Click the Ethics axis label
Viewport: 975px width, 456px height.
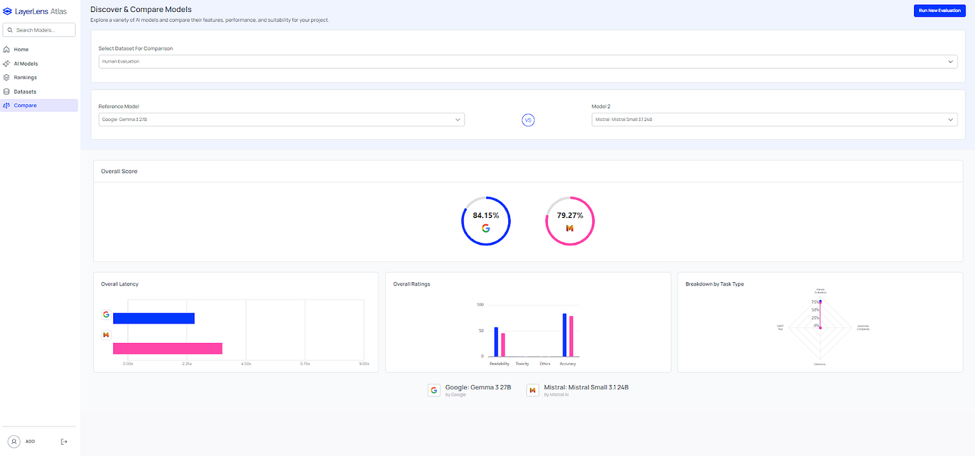click(x=545, y=364)
